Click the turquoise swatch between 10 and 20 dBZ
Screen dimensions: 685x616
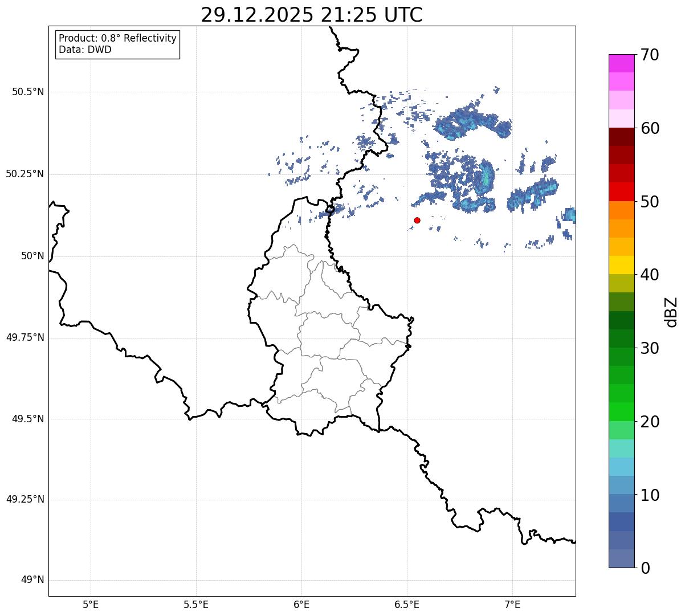[621, 448]
